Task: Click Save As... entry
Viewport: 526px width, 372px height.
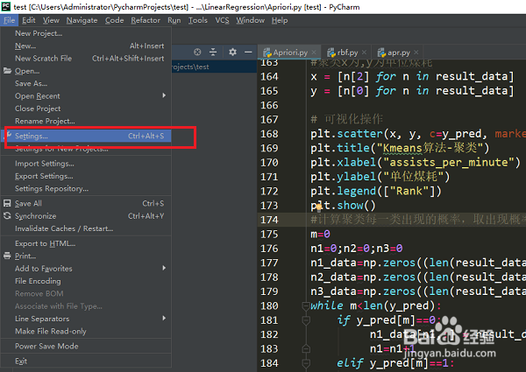Action: 86,83
